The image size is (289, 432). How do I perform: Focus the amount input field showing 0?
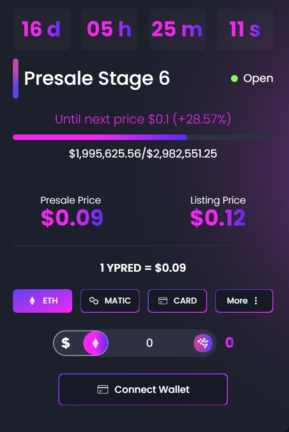coord(150,343)
